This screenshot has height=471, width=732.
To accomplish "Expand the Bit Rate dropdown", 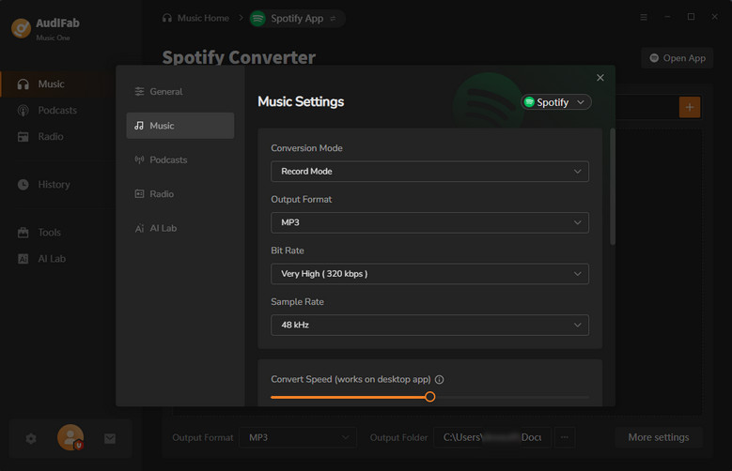I will 429,274.
